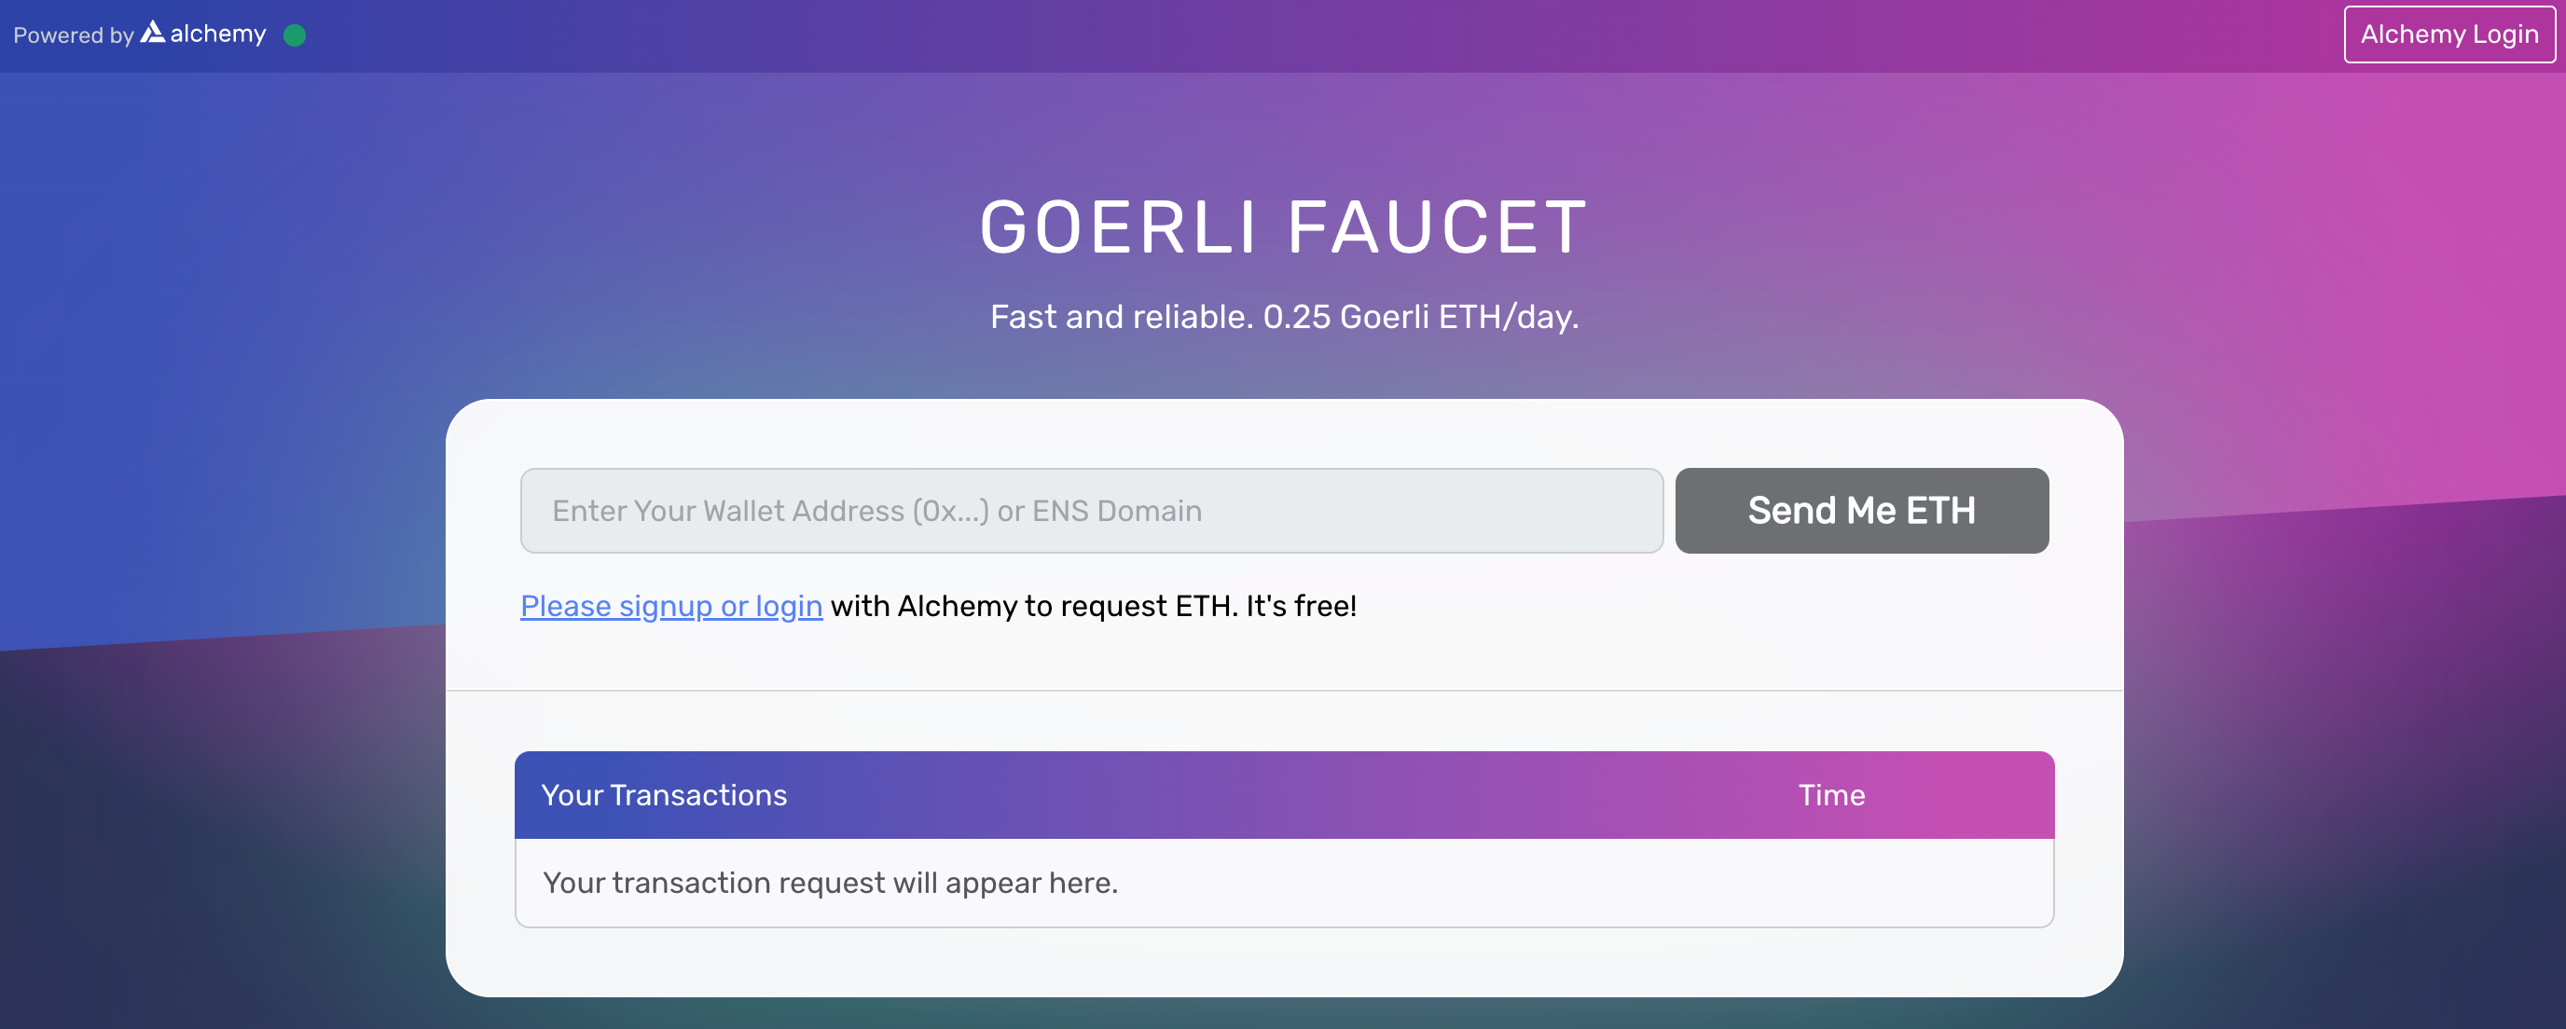Focus the wallet address input field
The height and width of the screenshot is (1029, 2566).
(1091, 511)
